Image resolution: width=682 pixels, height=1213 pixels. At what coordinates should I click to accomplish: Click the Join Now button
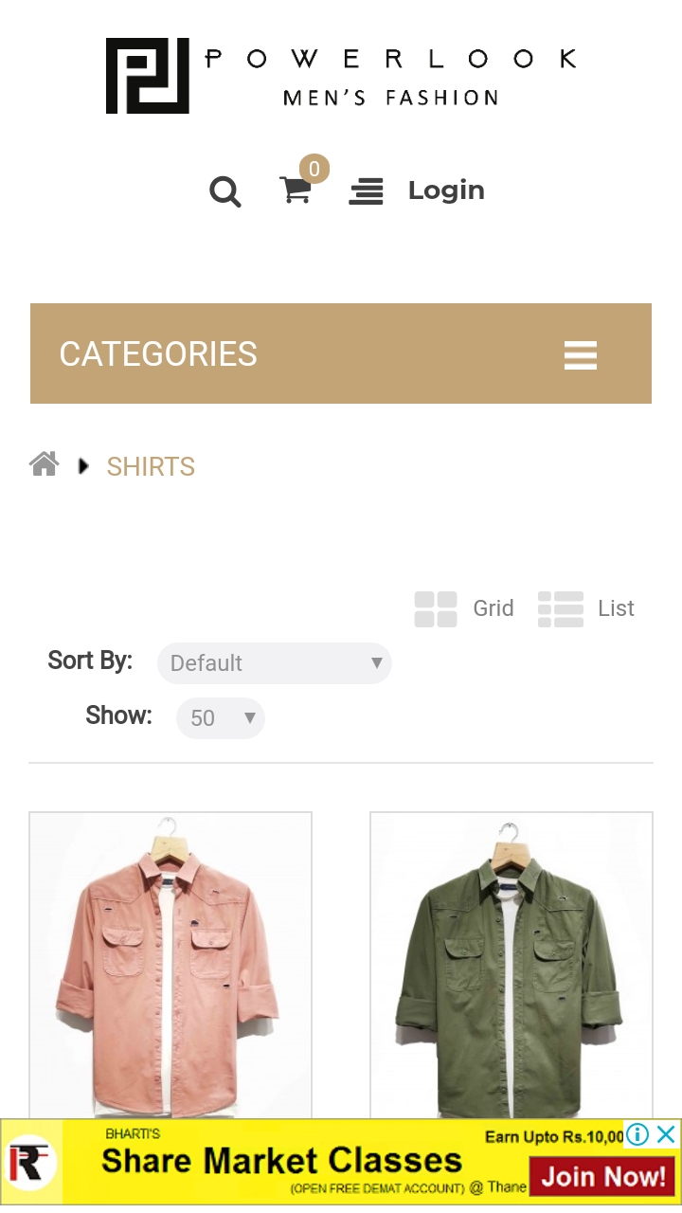pyautogui.click(x=602, y=1175)
